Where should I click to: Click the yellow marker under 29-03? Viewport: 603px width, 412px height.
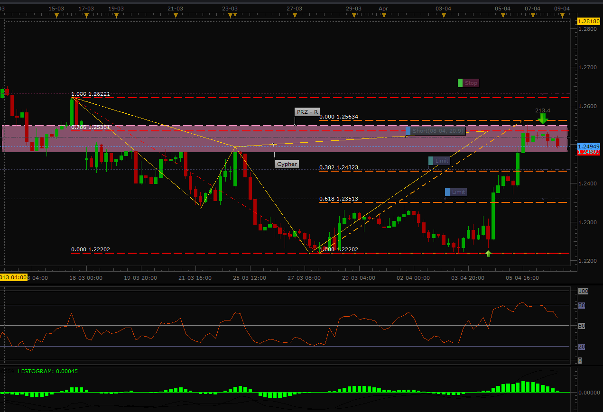pos(353,16)
